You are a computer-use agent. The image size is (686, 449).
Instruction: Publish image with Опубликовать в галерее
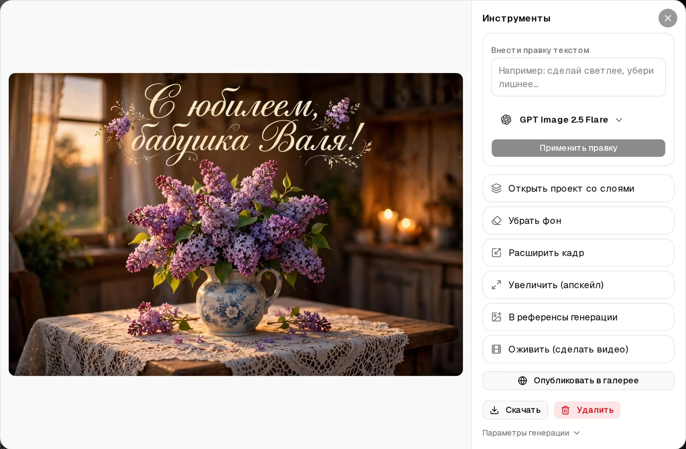point(578,380)
